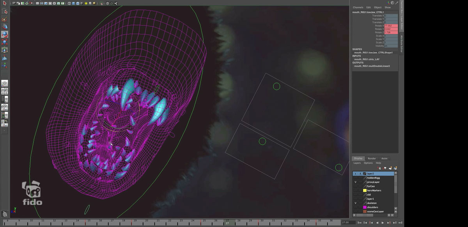This screenshot has height=227, width=468.
Task: Activate the Rotate tool sphere icon
Action: tap(5, 34)
